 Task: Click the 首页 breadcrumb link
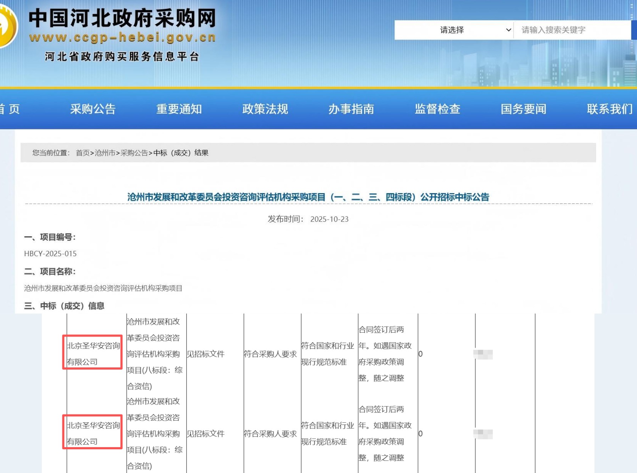point(83,153)
